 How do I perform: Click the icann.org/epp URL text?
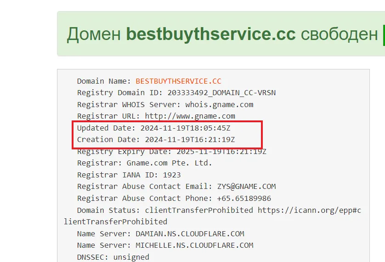(x=309, y=211)
